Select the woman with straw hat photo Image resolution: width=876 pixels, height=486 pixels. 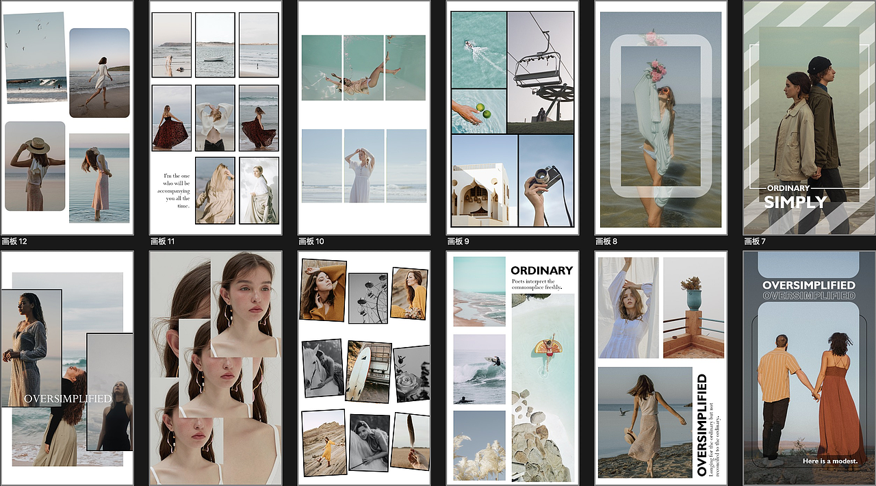(x=35, y=166)
